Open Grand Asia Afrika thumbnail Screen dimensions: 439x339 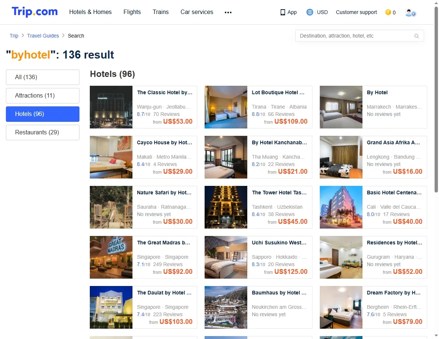point(341,157)
